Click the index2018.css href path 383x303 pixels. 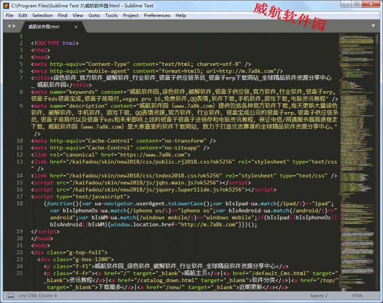click(144, 176)
